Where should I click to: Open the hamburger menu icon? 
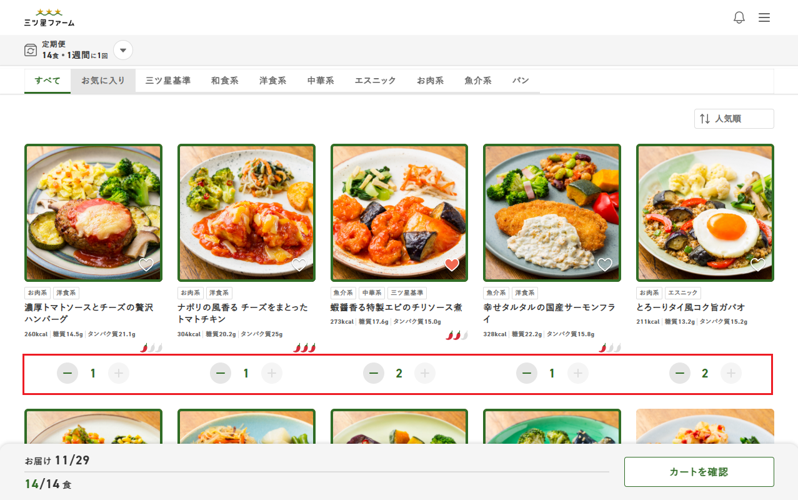[764, 17]
